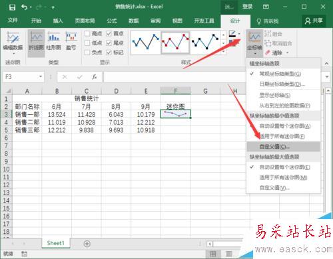333x259 pixels.
Task: Expand the formula bar chevron
Action: [x=327, y=76]
